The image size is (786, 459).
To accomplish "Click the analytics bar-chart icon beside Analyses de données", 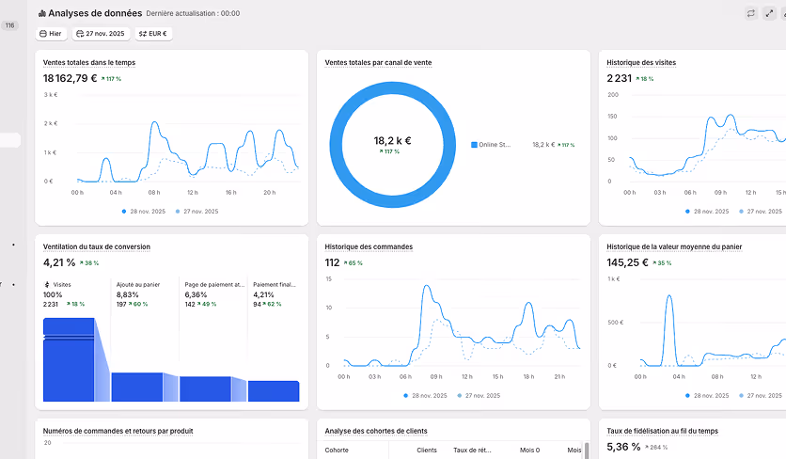I will pyautogui.click(x=42, y=13).
